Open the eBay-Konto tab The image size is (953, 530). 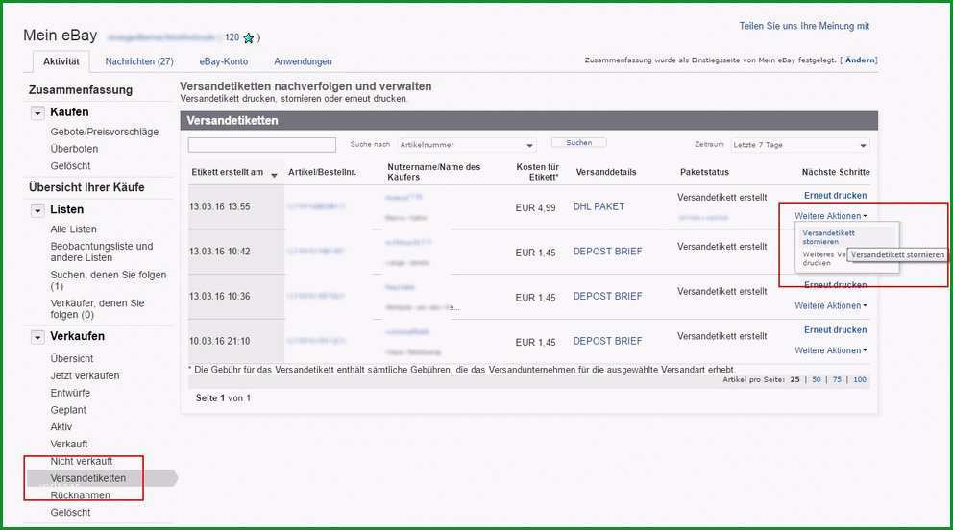[224, 61]
